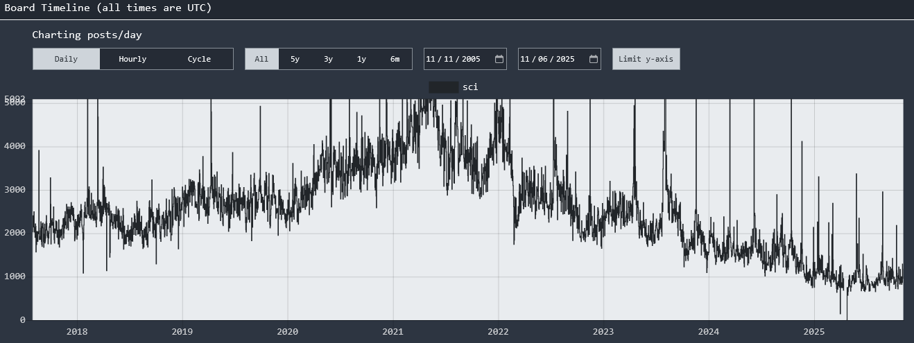Select the All time range
The image size is (914, 343).
pyautogui.click(x=261, y=59)
